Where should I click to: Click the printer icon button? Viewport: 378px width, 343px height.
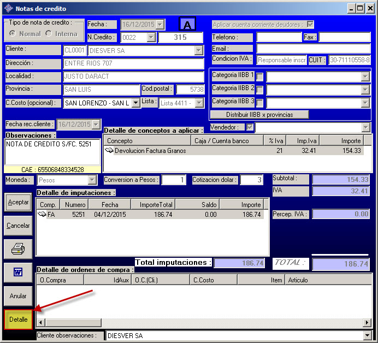18,249
